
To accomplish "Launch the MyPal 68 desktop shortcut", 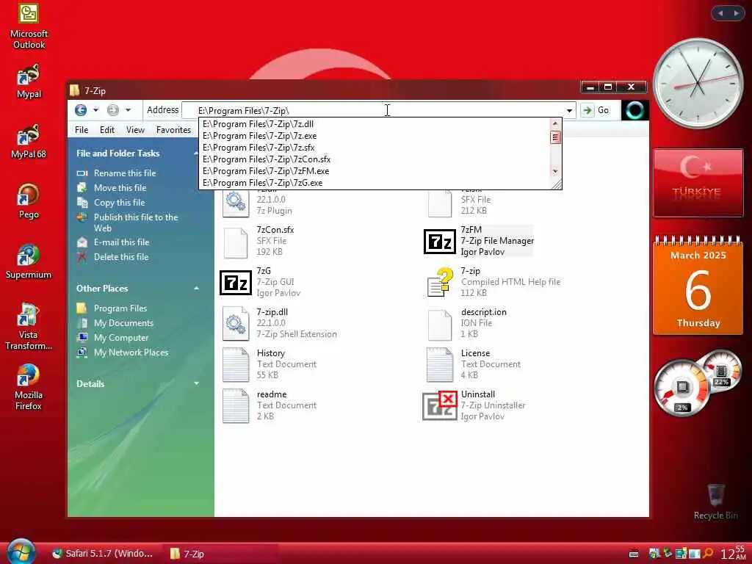I will point(29,141).
